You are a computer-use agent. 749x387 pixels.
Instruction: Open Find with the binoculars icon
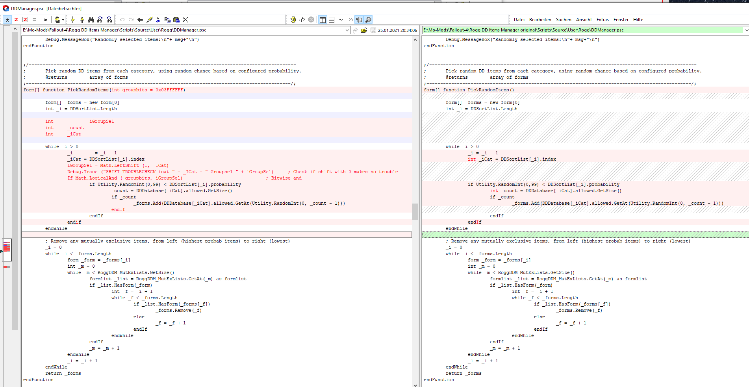coord(91,20)
